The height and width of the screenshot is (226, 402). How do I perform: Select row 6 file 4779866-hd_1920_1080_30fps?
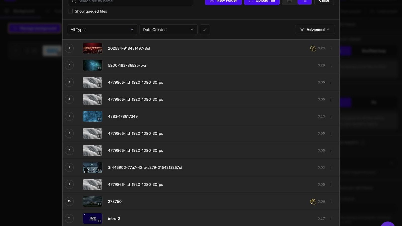click(135, 133)
